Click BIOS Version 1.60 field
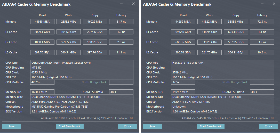Viewport: 280px width, 133px height. (x=223, y=111)
